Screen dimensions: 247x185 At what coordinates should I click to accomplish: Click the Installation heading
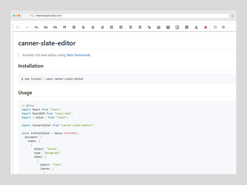[x=31, y=66]
